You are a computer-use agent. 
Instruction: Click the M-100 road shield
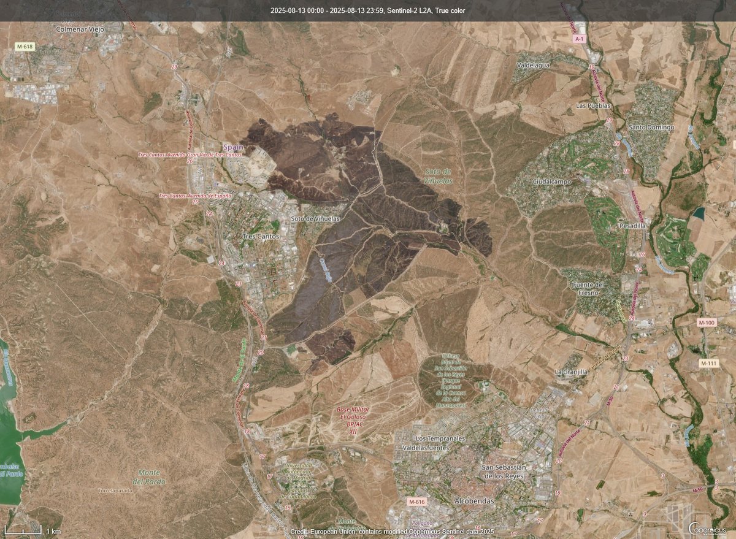[x=707, y=323]
